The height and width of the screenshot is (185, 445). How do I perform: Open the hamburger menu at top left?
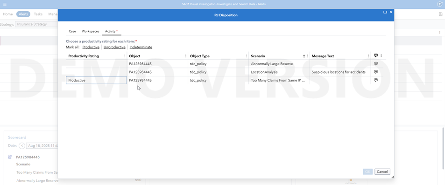click(x=5, y=4)
